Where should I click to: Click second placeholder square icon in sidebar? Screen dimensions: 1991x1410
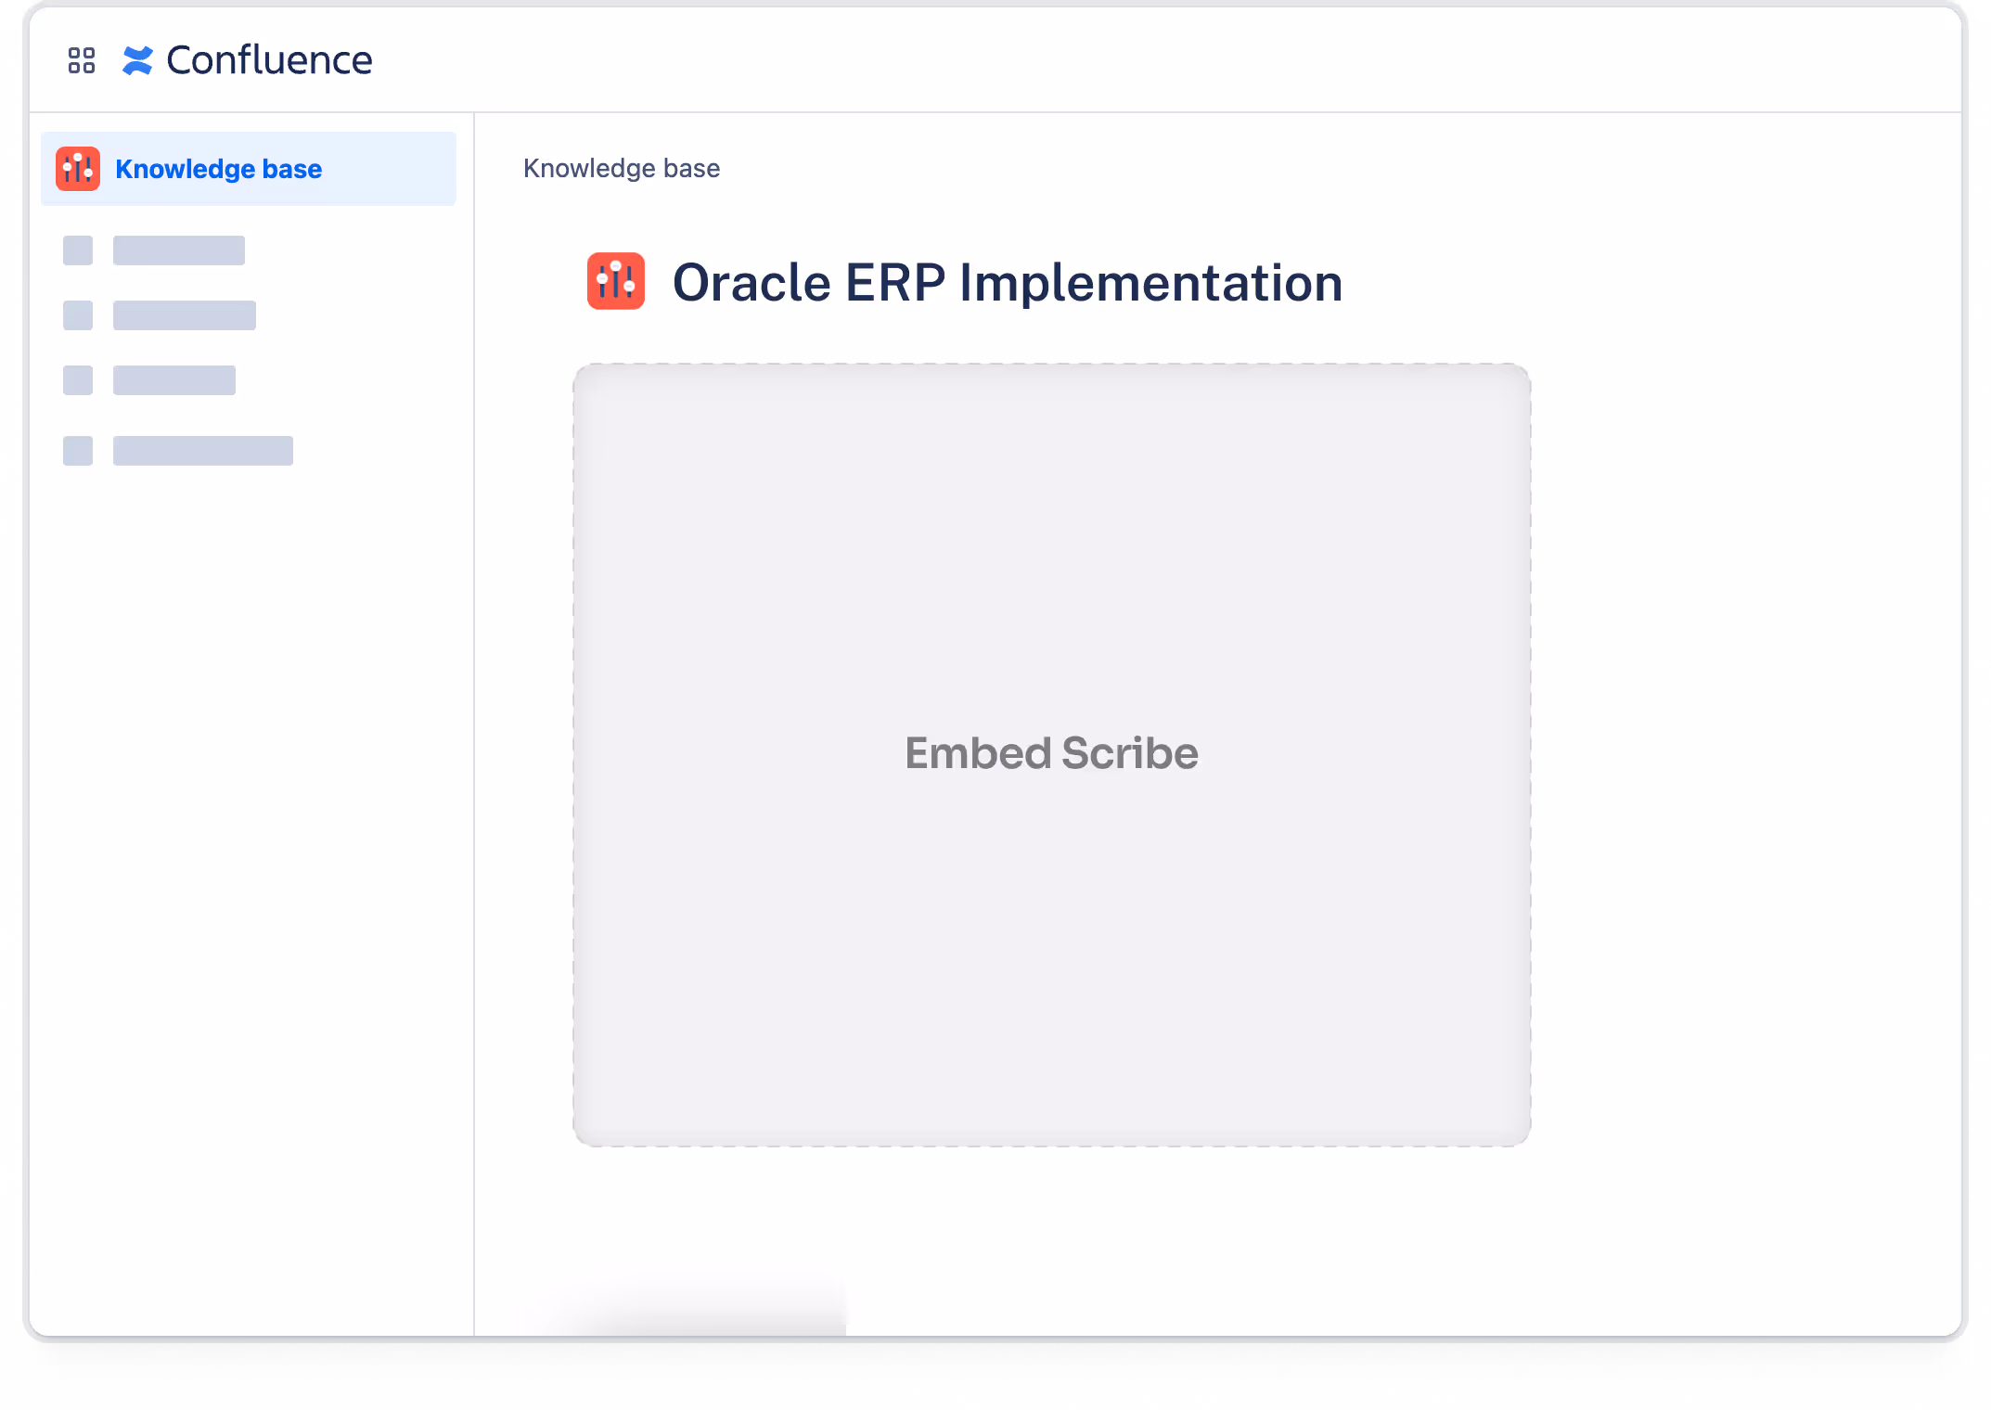coord(78,315)
